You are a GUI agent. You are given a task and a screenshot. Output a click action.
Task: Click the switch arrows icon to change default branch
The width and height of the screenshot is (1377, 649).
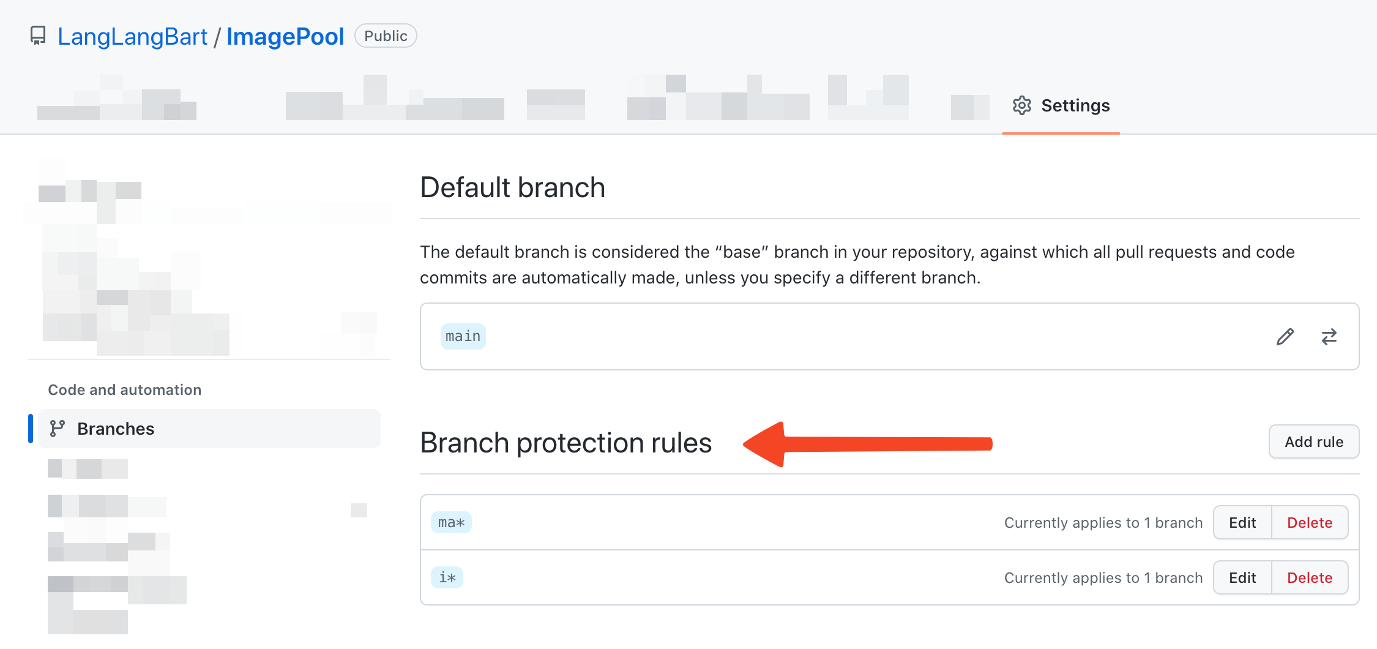pos(1329,337)
